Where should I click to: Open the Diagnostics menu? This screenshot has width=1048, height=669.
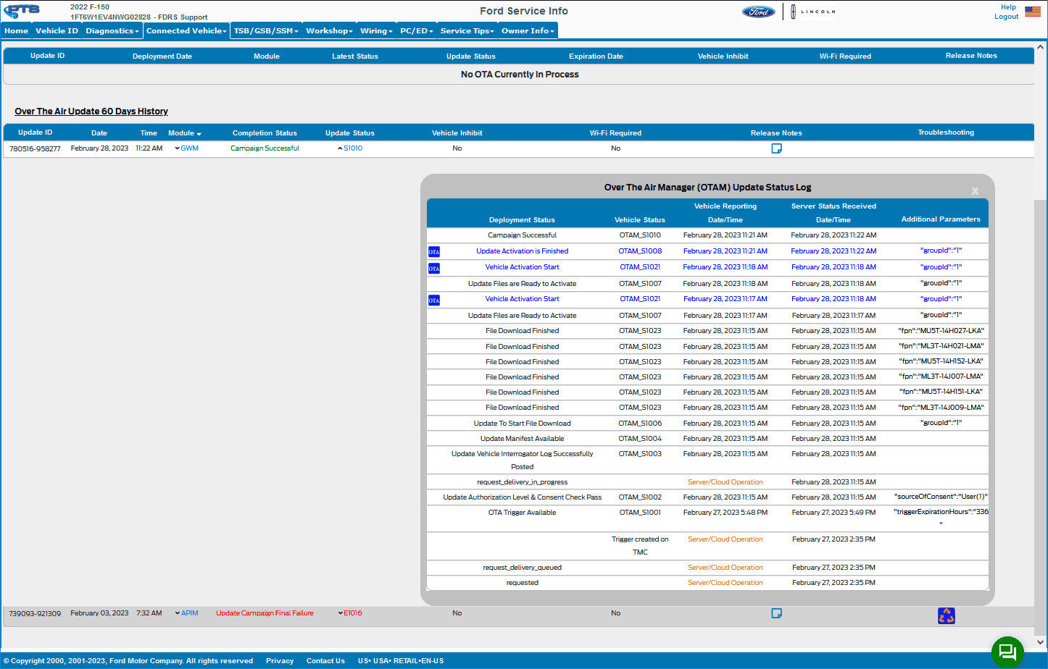(x=112, y=31)
